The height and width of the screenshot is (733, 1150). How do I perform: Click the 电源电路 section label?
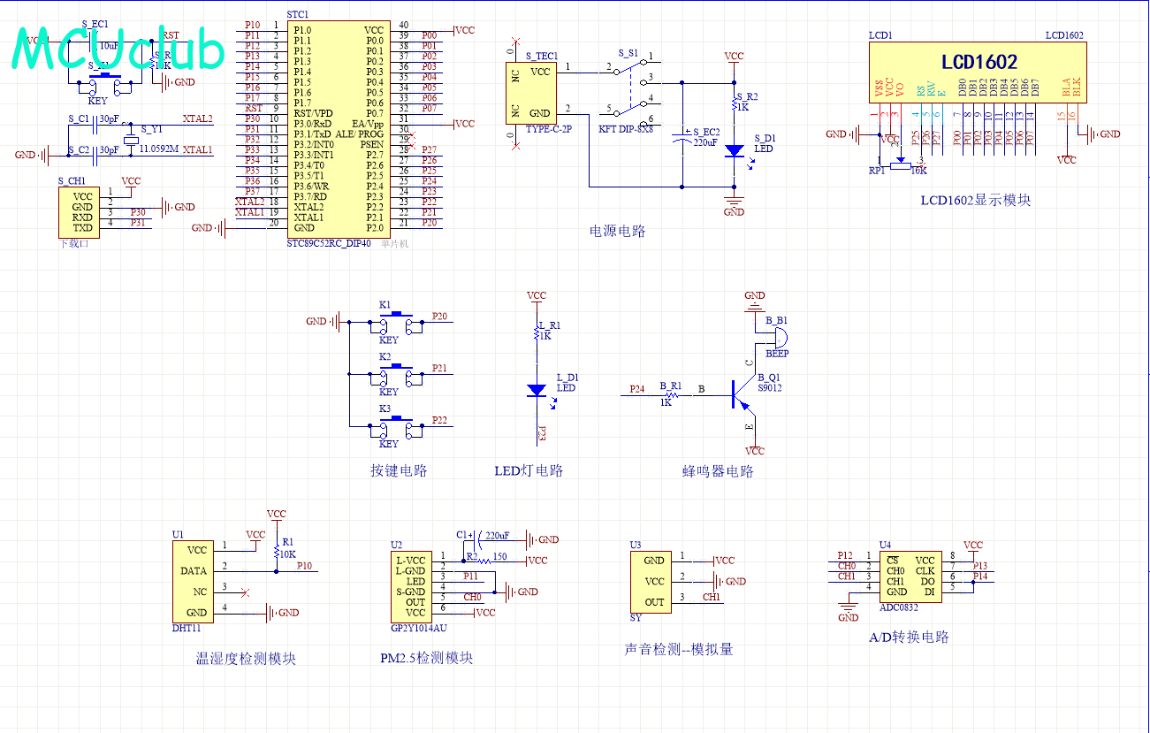coord(618,232)
